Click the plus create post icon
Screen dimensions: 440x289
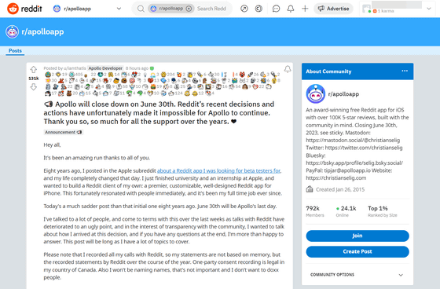coord(305,9)
